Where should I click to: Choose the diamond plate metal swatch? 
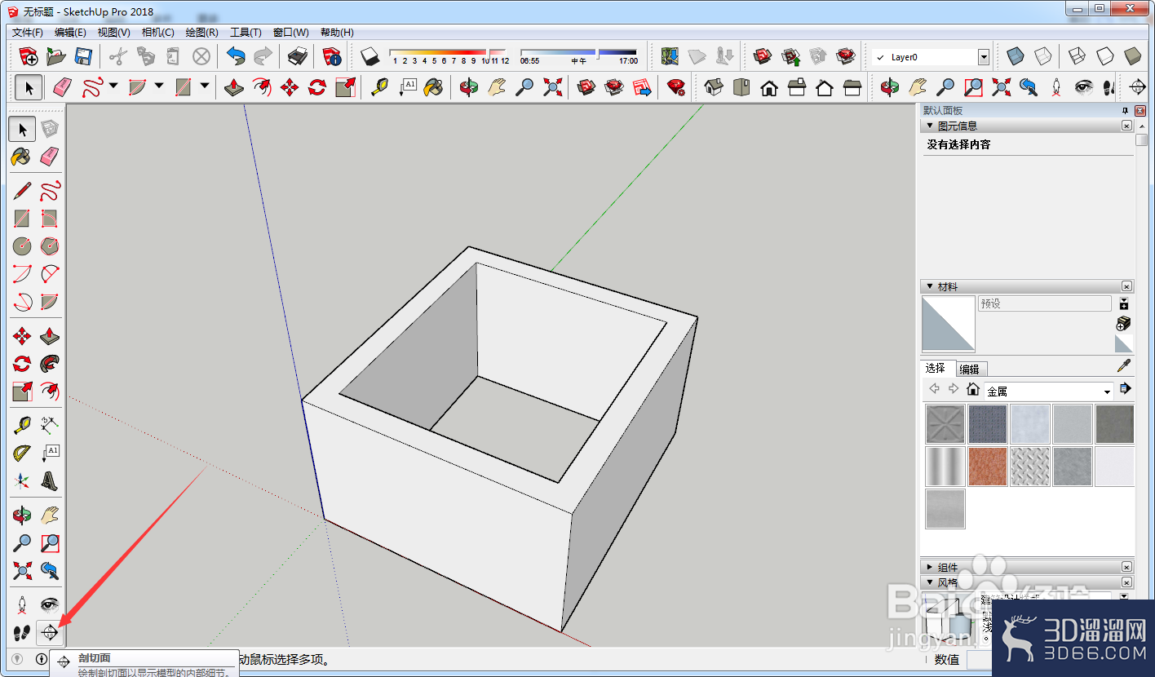[x=1030, y=467]
